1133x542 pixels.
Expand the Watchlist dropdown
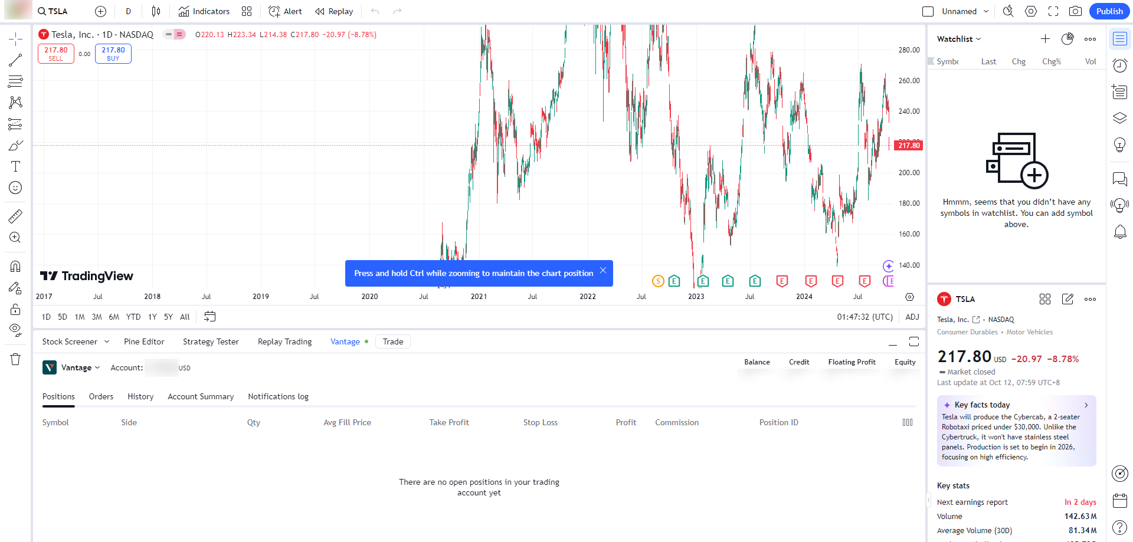point(959,39)
